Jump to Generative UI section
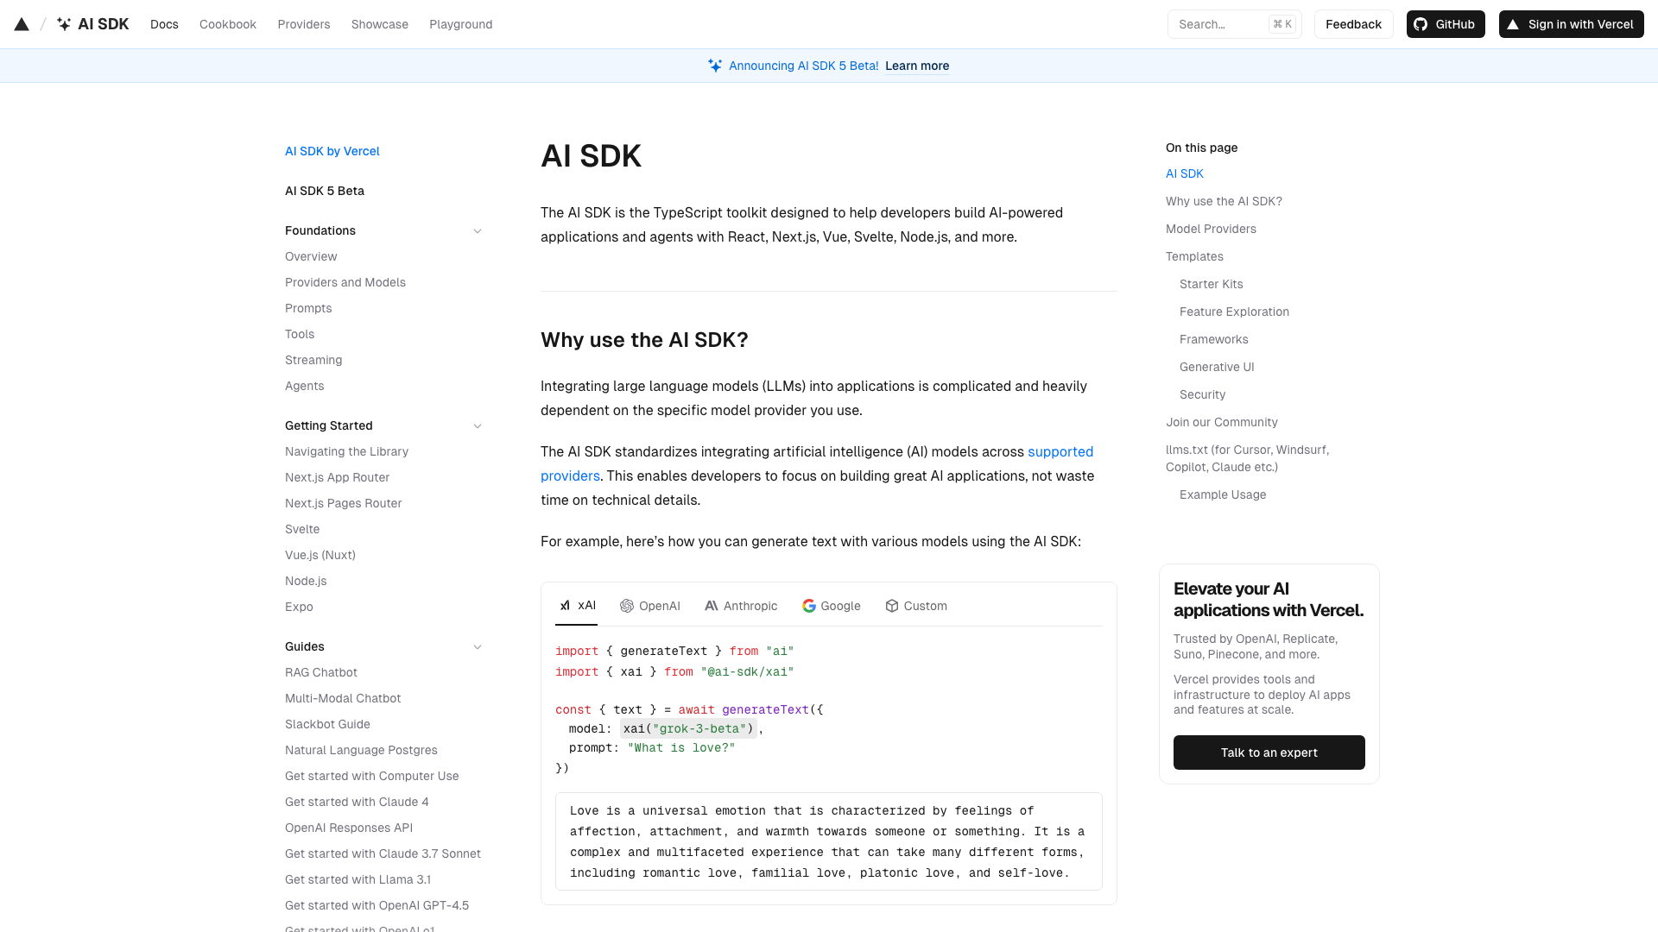The image size is (1658, 932). click(x=1217, y=367)
